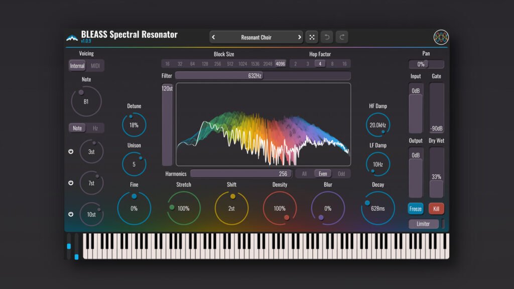Set hop factor to 16

click(x=344, y=64)
